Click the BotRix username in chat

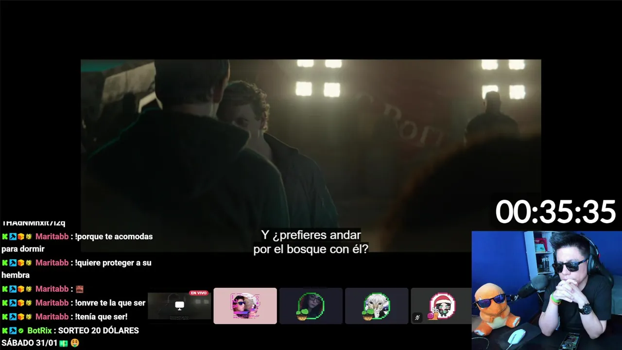tap(39, 331)
